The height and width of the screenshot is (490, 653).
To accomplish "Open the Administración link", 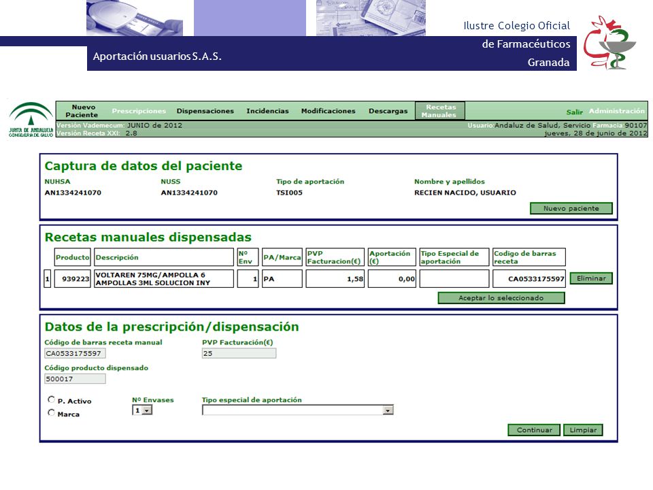I will pyautogui.click(x=617, y=111).
